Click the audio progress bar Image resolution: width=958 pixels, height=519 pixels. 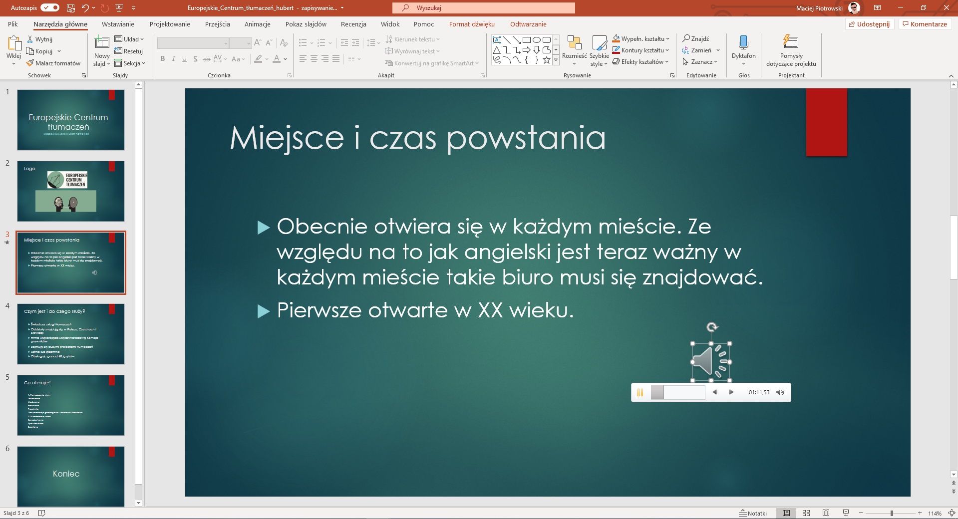(x=678, y=392)
